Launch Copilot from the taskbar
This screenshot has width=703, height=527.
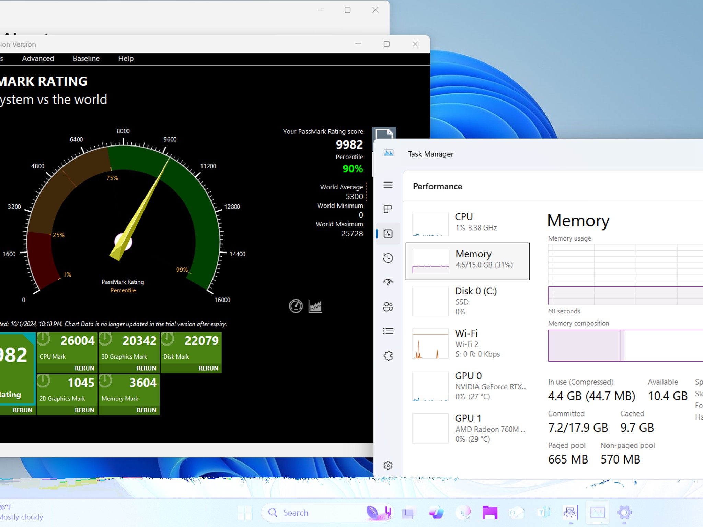436,513
